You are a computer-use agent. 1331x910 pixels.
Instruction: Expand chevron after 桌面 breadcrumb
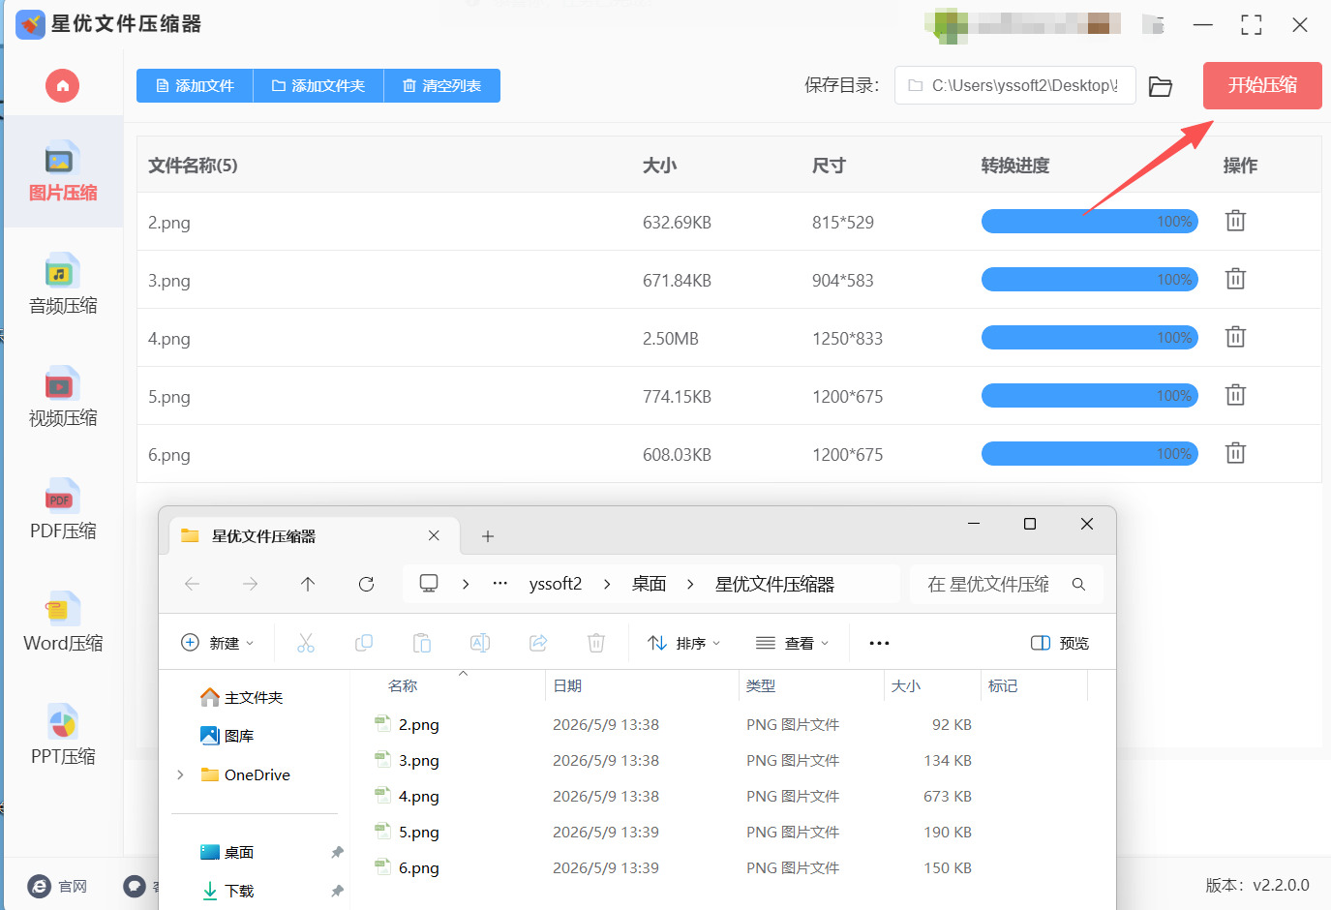point(690,584)
